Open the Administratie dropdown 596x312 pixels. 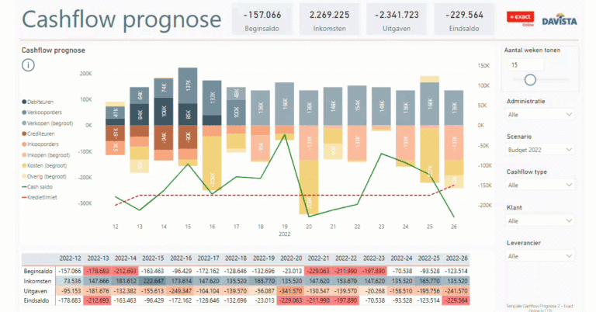pos(540,114)
